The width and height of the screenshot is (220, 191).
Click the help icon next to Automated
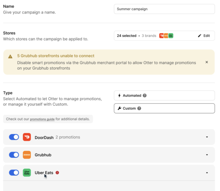(x=145, y=96)
